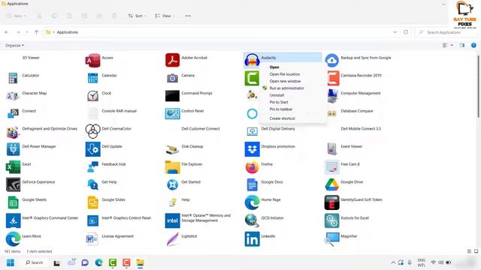This screenshot has height=270, width=481.
Task: Select the Calendar app icon
Action: [x=92, y=78]
